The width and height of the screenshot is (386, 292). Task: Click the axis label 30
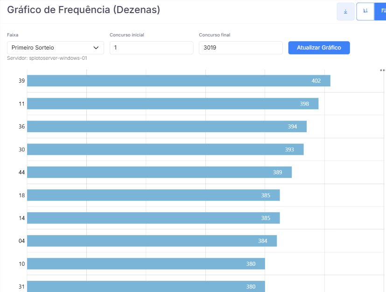point(21,150)
